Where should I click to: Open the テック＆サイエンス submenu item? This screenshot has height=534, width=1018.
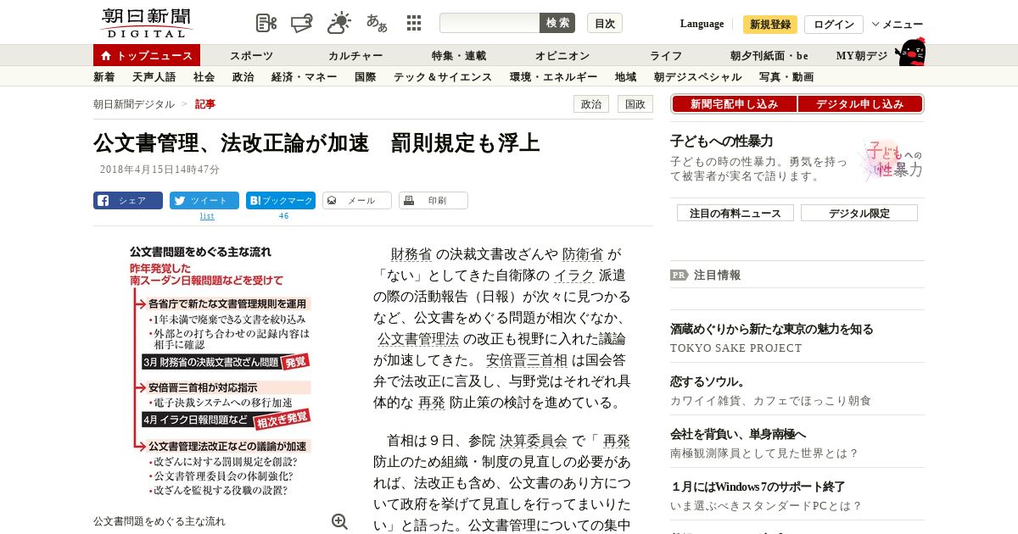click(x=443, y=76)
